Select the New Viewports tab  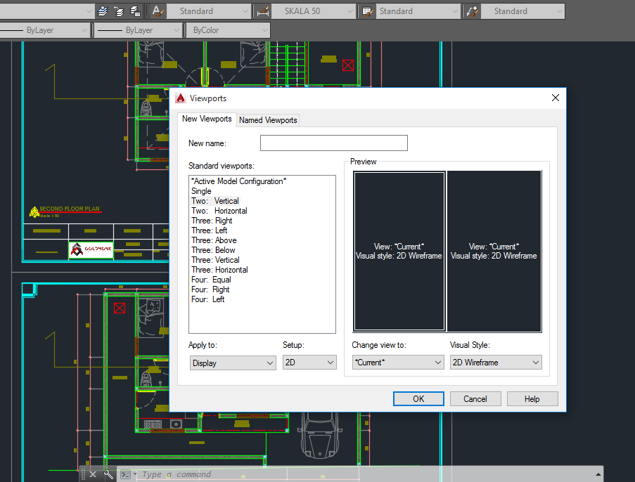pos(206,119)
